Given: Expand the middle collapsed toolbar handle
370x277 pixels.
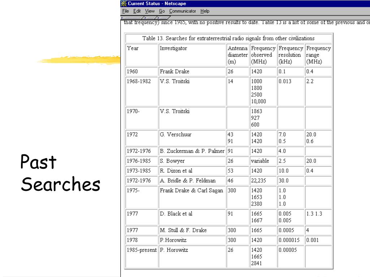Looking at the screenshot, I should [151, 18].
